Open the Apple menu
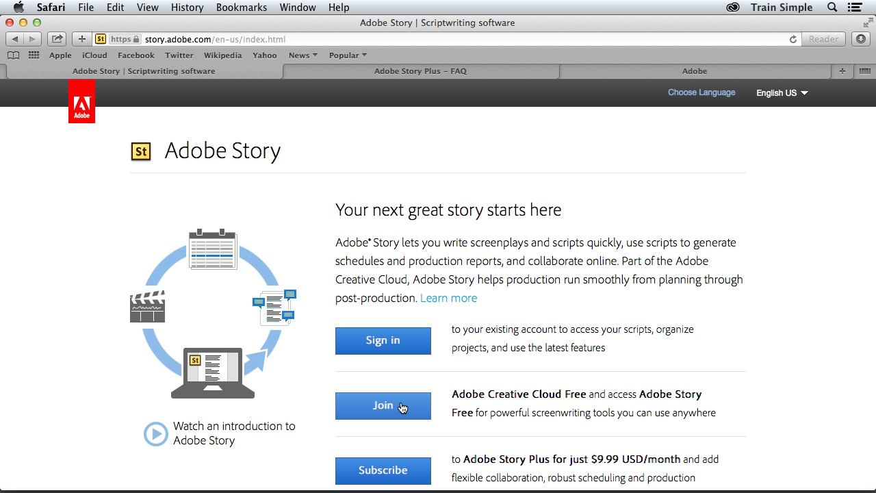 pyautogui.click(x=18, y=8)
